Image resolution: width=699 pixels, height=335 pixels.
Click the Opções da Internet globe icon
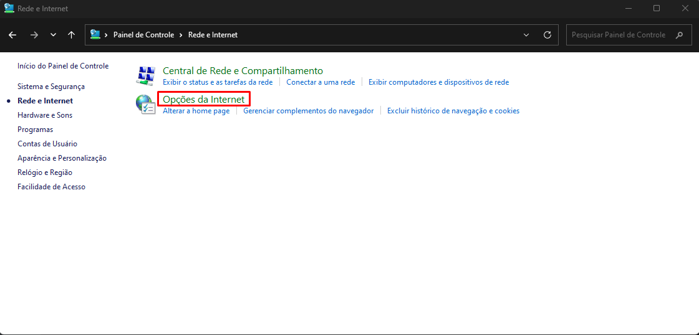[x=145, y=104]
